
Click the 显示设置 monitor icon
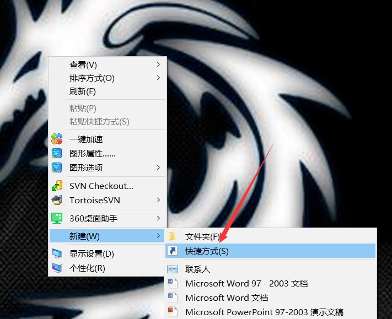pos(57,253)
